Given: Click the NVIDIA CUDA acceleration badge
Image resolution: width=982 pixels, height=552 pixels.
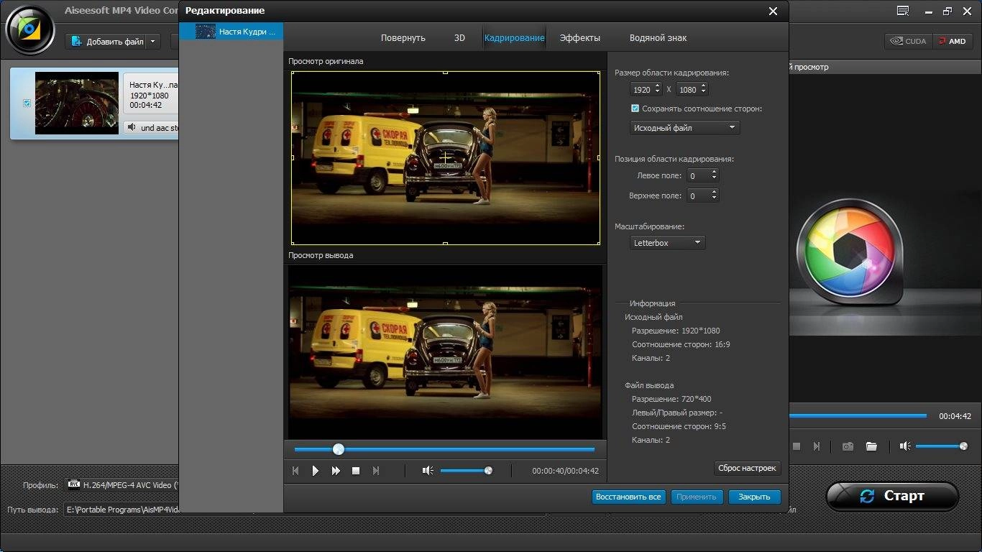Looking at the screenshot, I should 909,41.
